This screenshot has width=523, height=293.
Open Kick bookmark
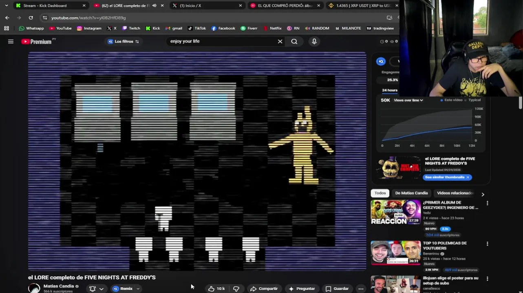point(152,28)
